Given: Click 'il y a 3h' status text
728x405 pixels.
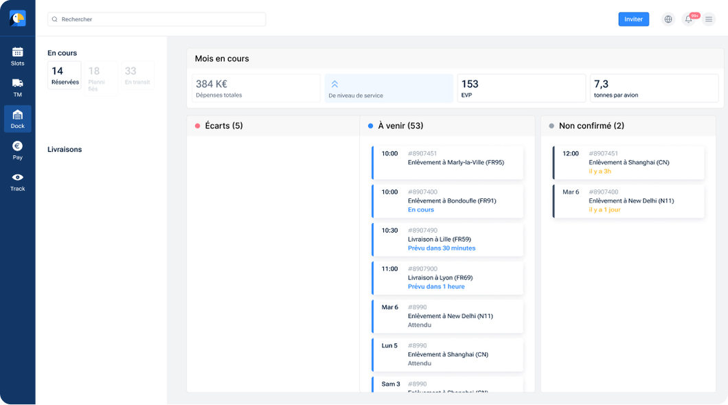Looking at the screenshot, I should (600, 171).
